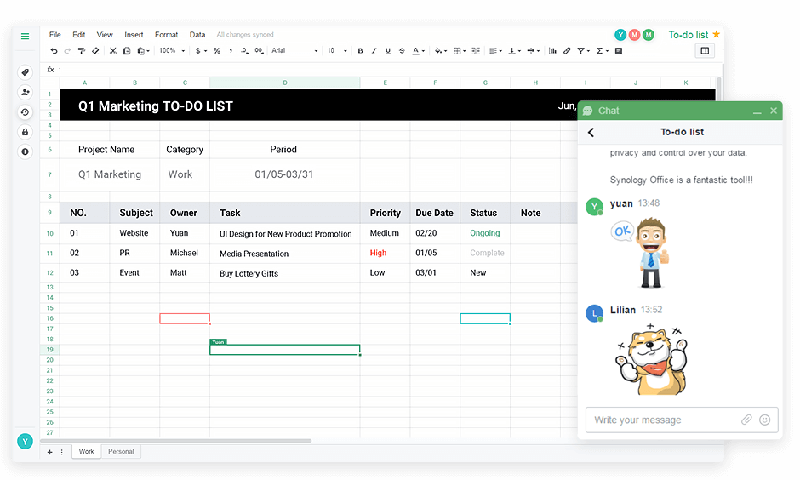Open the emoji picker in chat

click(764, 420)
